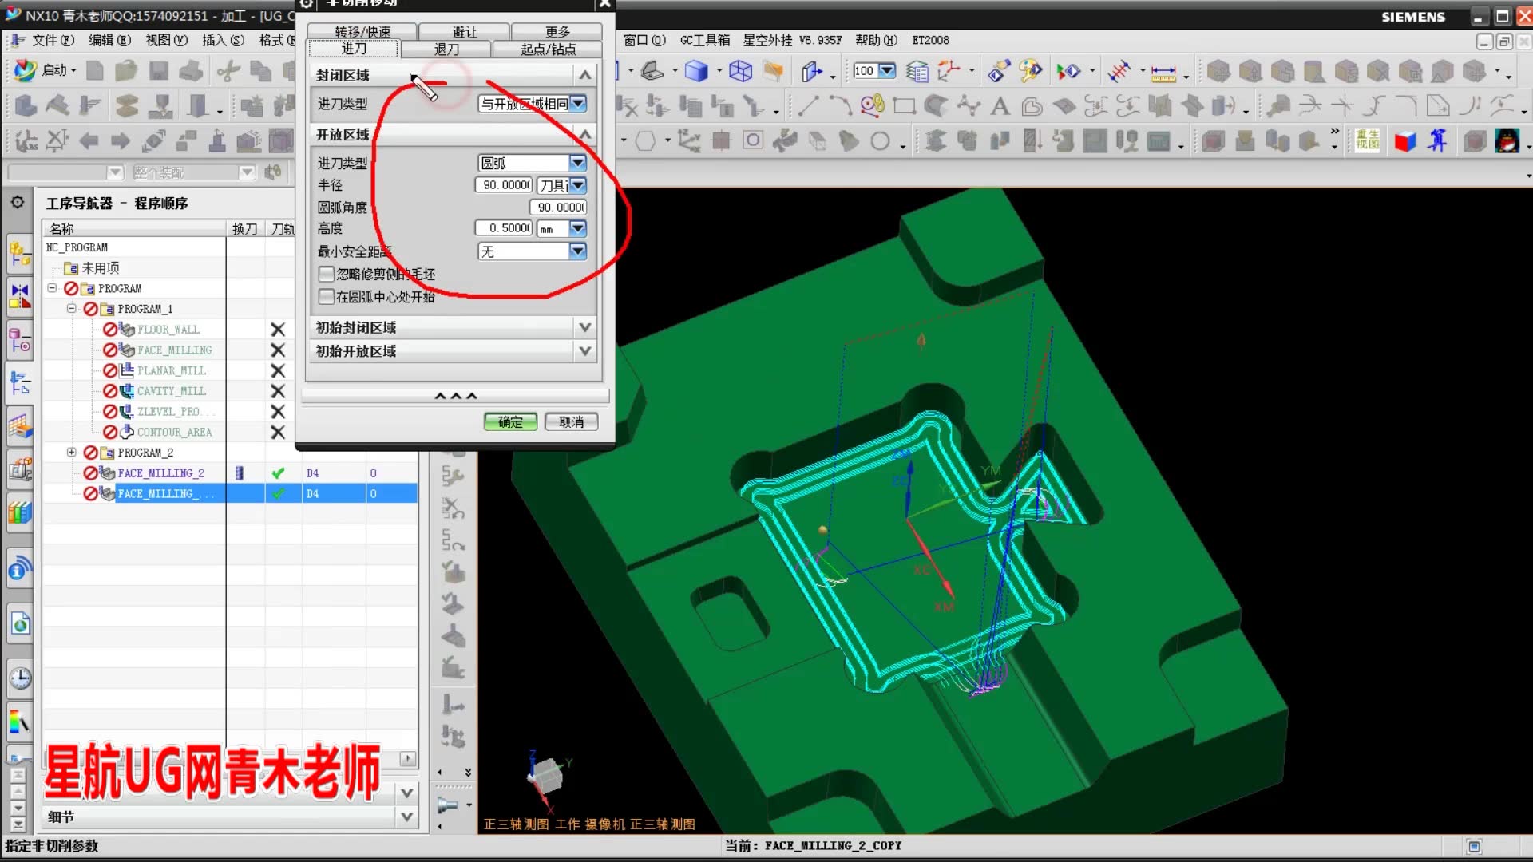The image size is (1533, 862).
Task: Click the text A annotation icon
Action: click(1000, 106)
